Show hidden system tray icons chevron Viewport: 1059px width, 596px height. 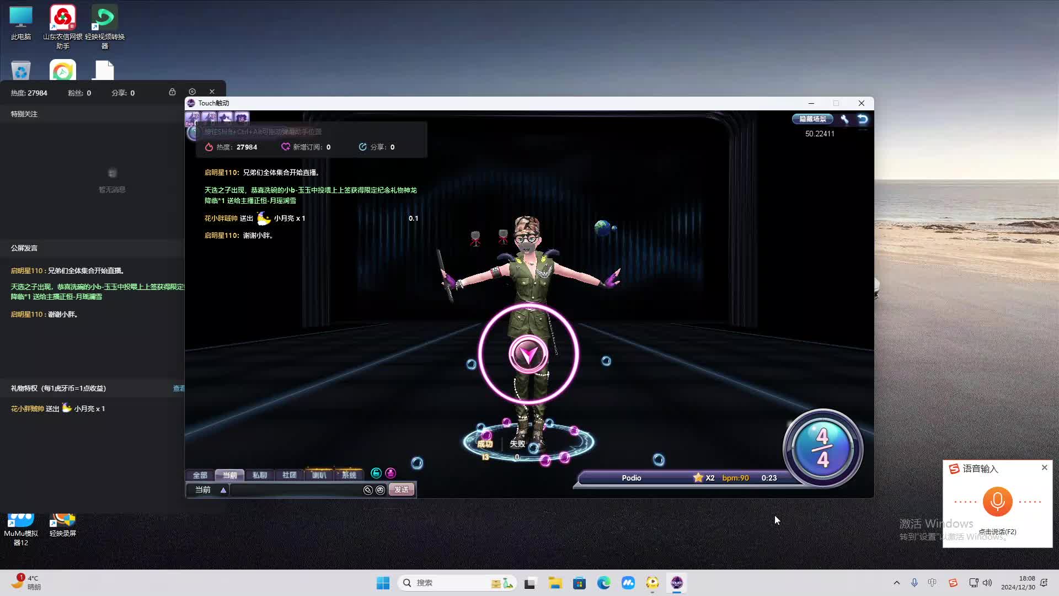click(x=896, y=583)
